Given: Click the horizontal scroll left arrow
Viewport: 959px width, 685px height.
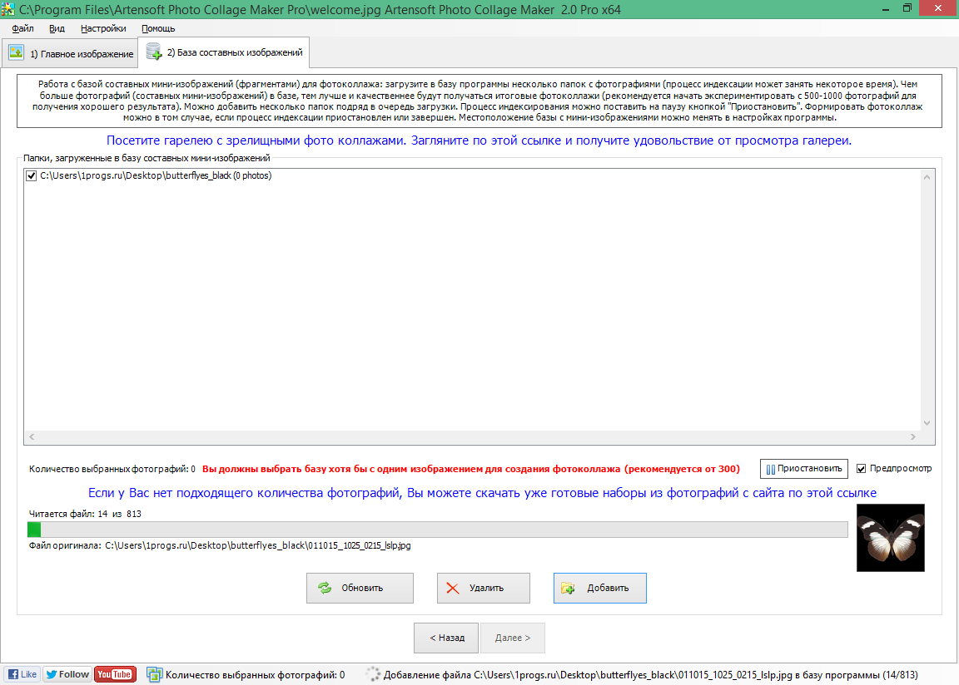Looking at the screenshot, I should coord(32,436).
